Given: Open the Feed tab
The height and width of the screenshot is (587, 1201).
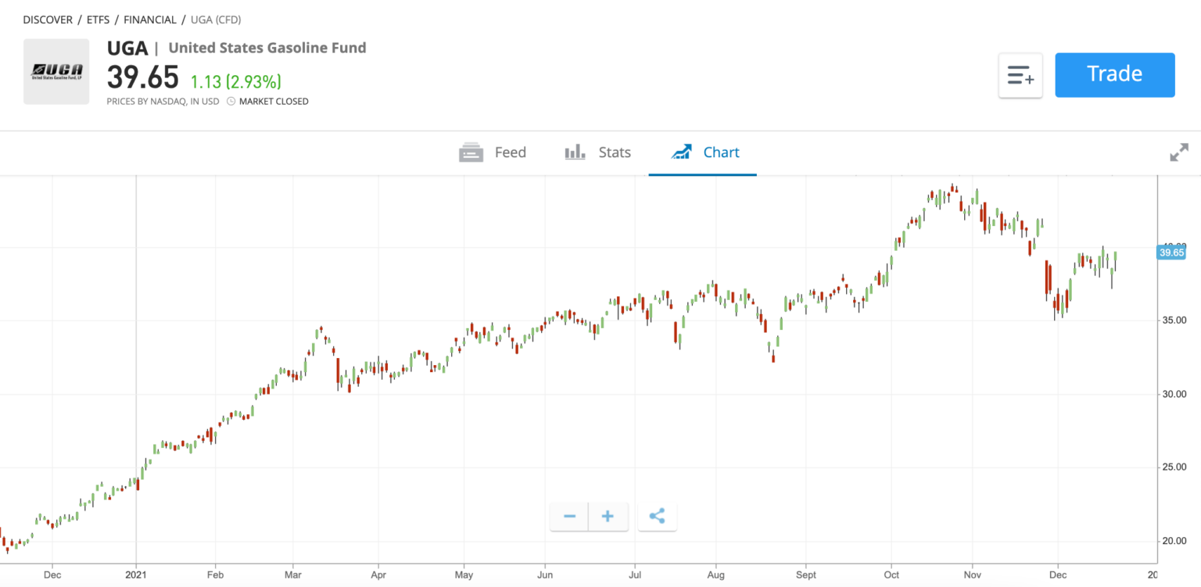Looking at the screenshot, I should click(509, 152).
